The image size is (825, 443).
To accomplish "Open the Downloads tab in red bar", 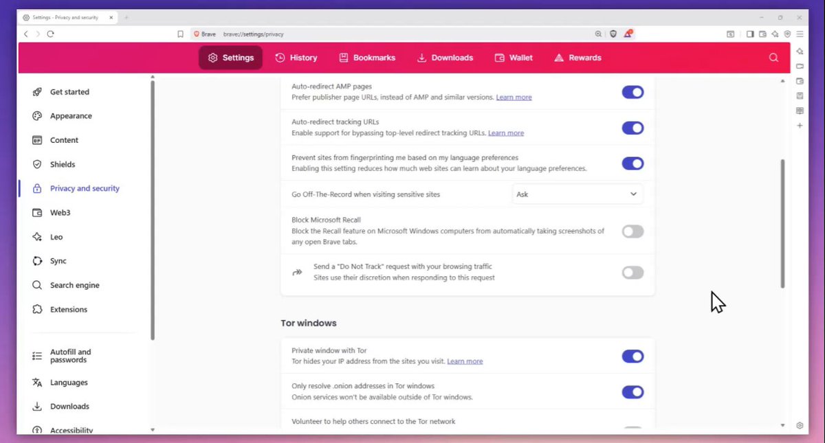I will click(445, 58).
